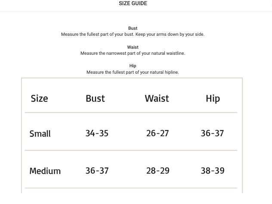Click the partially visible element at top-right edge

pyautogui.click(x=271, y=3)
